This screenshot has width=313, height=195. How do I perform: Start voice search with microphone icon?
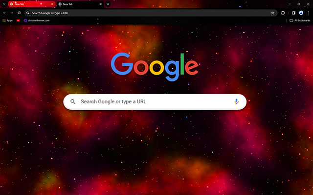click(x=236, y=101)
